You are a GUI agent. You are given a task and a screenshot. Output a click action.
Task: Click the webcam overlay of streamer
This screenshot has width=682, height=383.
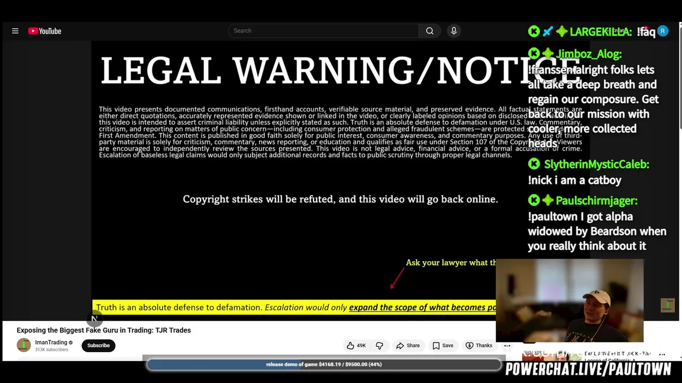(x=570, y=301)
